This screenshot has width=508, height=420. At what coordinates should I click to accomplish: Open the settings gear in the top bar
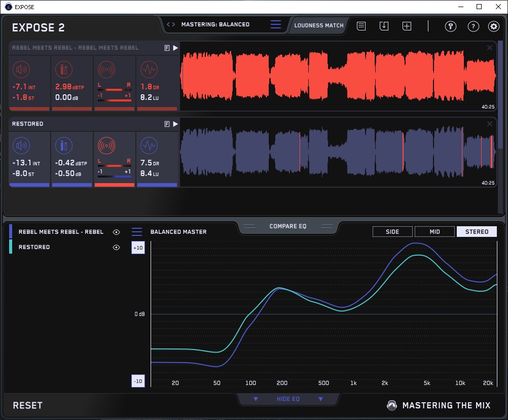point(493,26)
